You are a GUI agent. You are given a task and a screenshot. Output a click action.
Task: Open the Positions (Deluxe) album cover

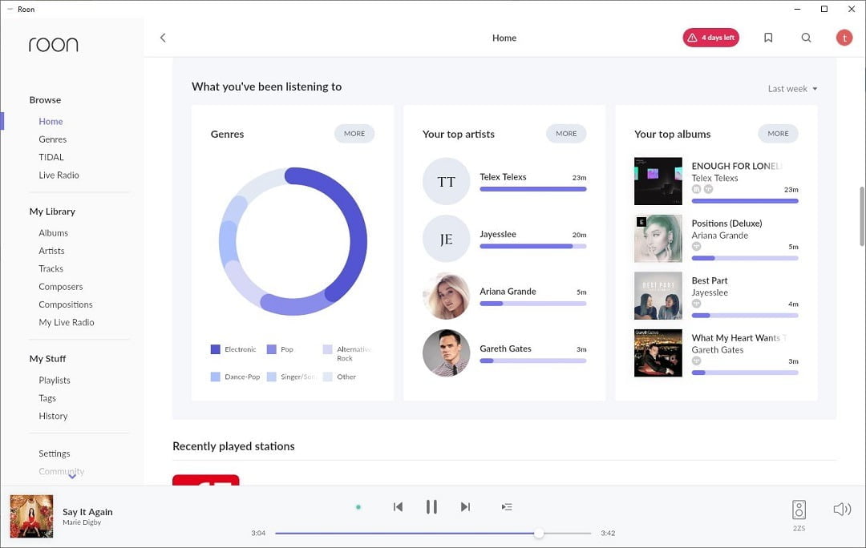[658, 239]
